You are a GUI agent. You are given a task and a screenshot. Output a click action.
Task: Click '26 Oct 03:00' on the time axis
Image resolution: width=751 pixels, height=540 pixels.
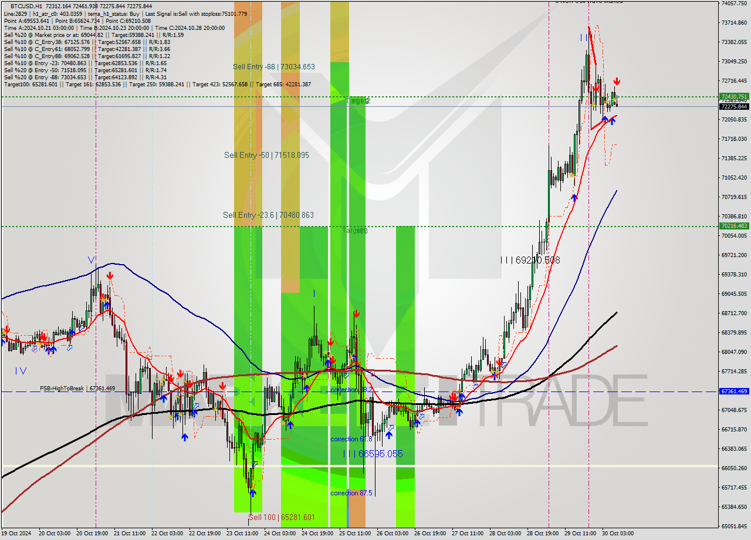(x=392, y=534)
